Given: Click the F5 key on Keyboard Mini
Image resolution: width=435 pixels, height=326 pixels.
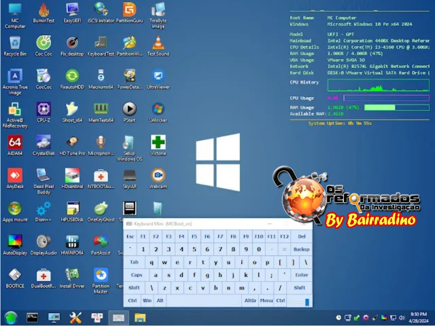Looking at the screenshot, I should point(194,237).
